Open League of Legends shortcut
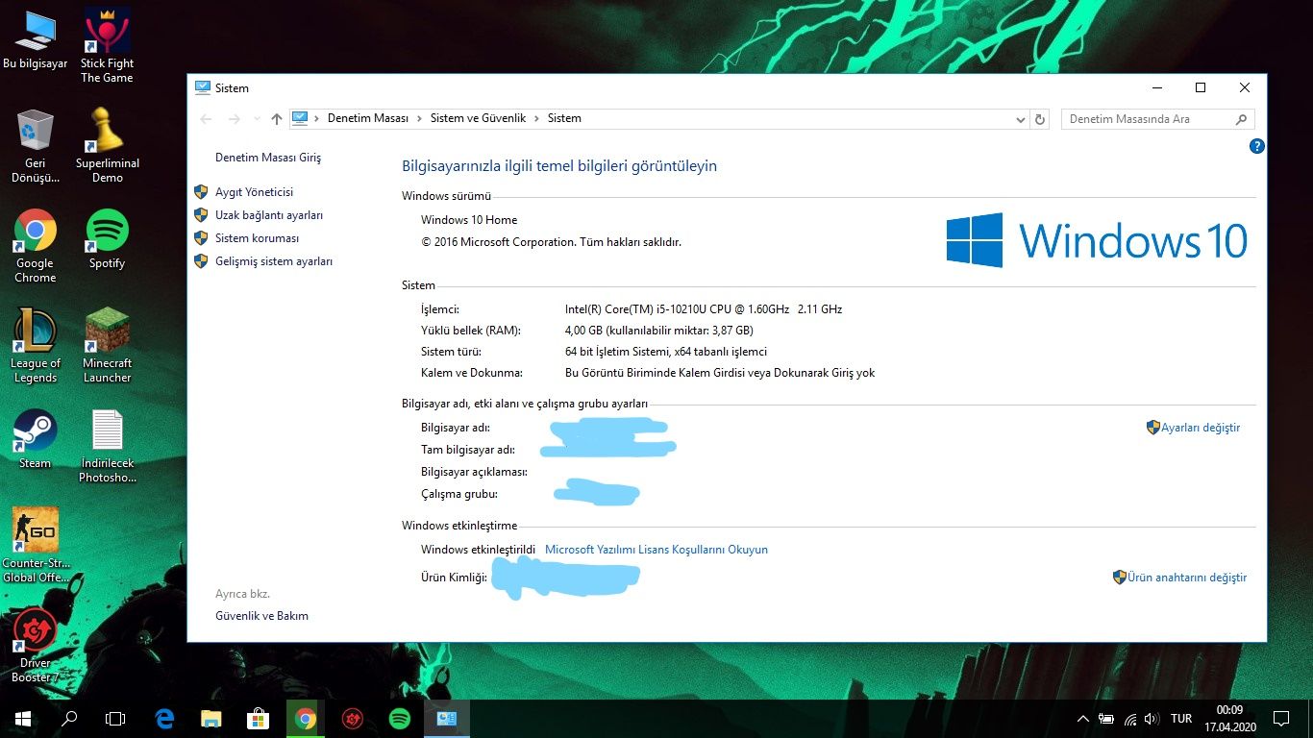 [36, 346]
